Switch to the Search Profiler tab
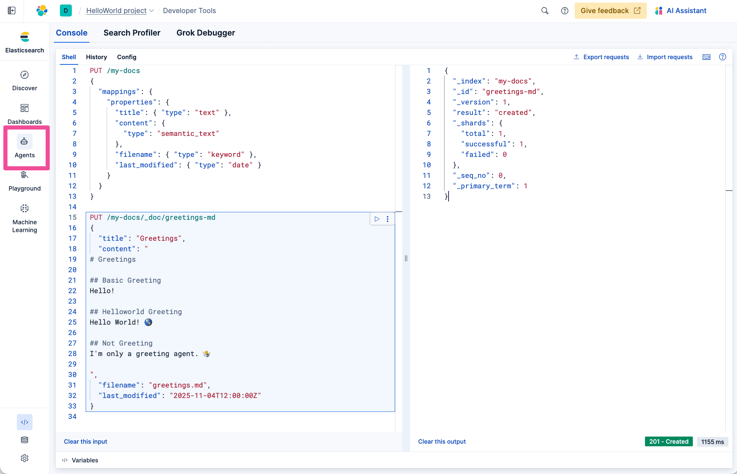The image size is (737, 474). pos(132,33)
